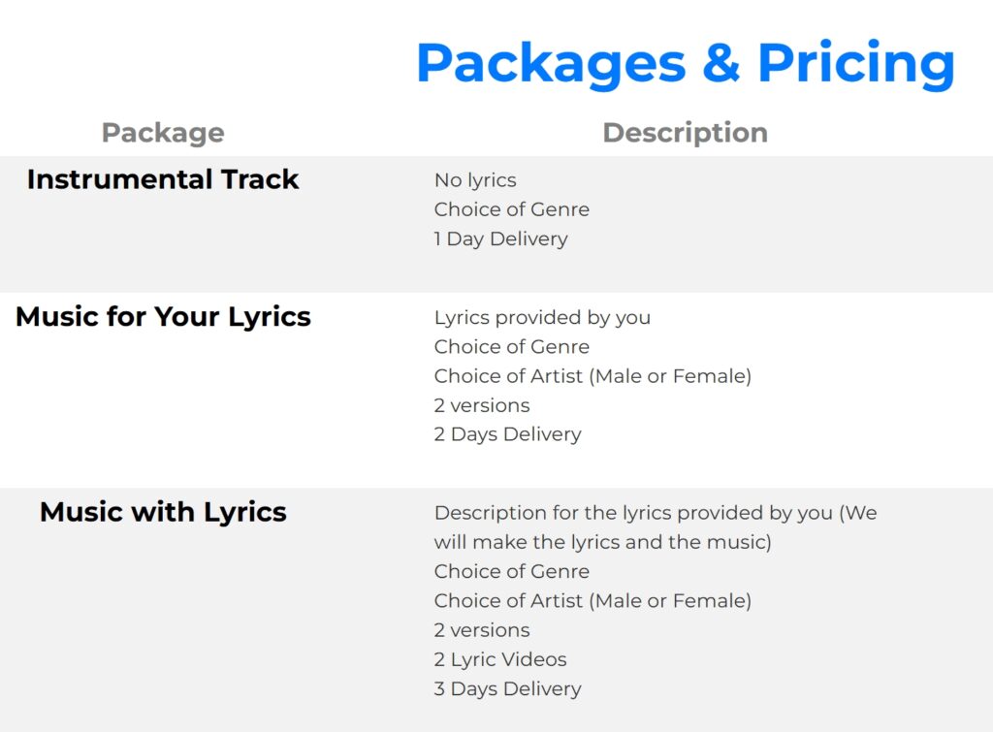The image size is (993, 732).
Task: Select the Package column header
Action: pos(163,133)
